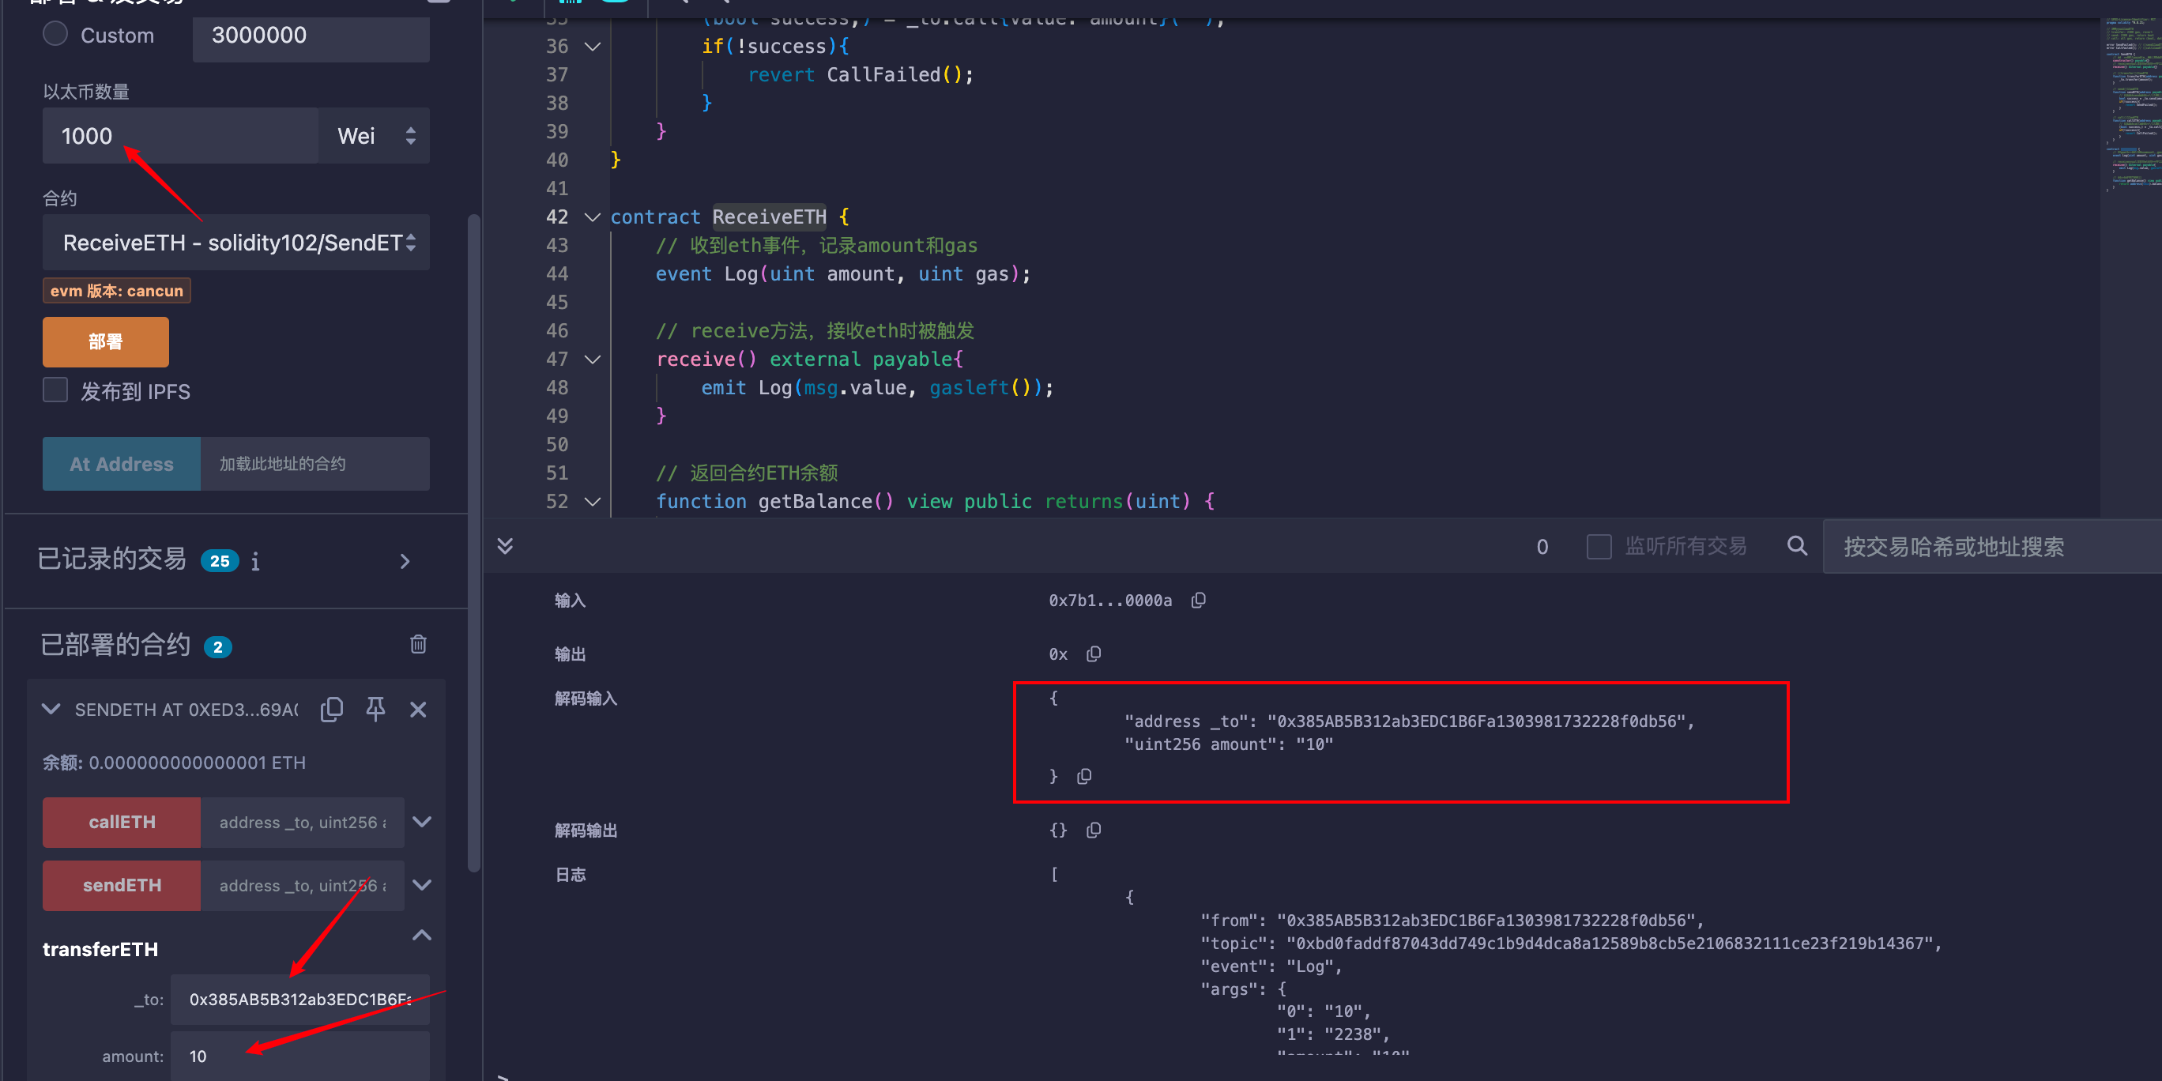Click the terminal search magnifier icon
This screenshot has width=2162, height=1081.
click(1797, 545)
